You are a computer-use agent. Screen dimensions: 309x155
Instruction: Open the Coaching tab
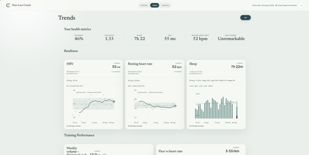(x=165, y=5)
